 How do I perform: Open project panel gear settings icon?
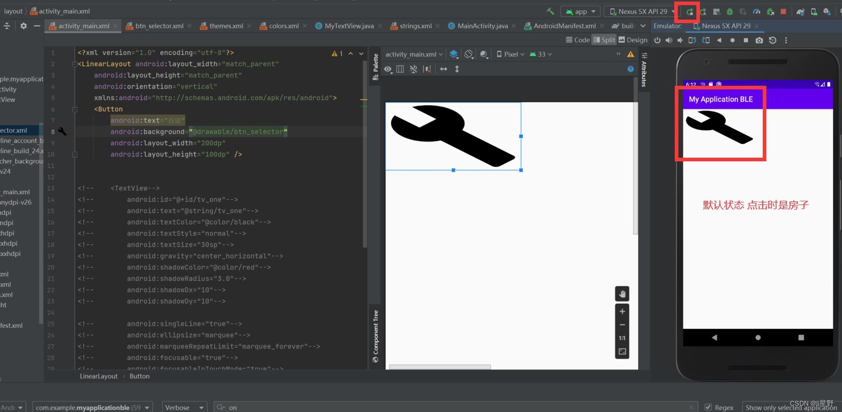pyautogui.click(x=23, y=26)
